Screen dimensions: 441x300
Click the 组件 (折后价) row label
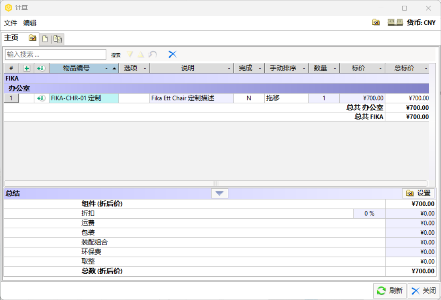(x=102, y=204)
